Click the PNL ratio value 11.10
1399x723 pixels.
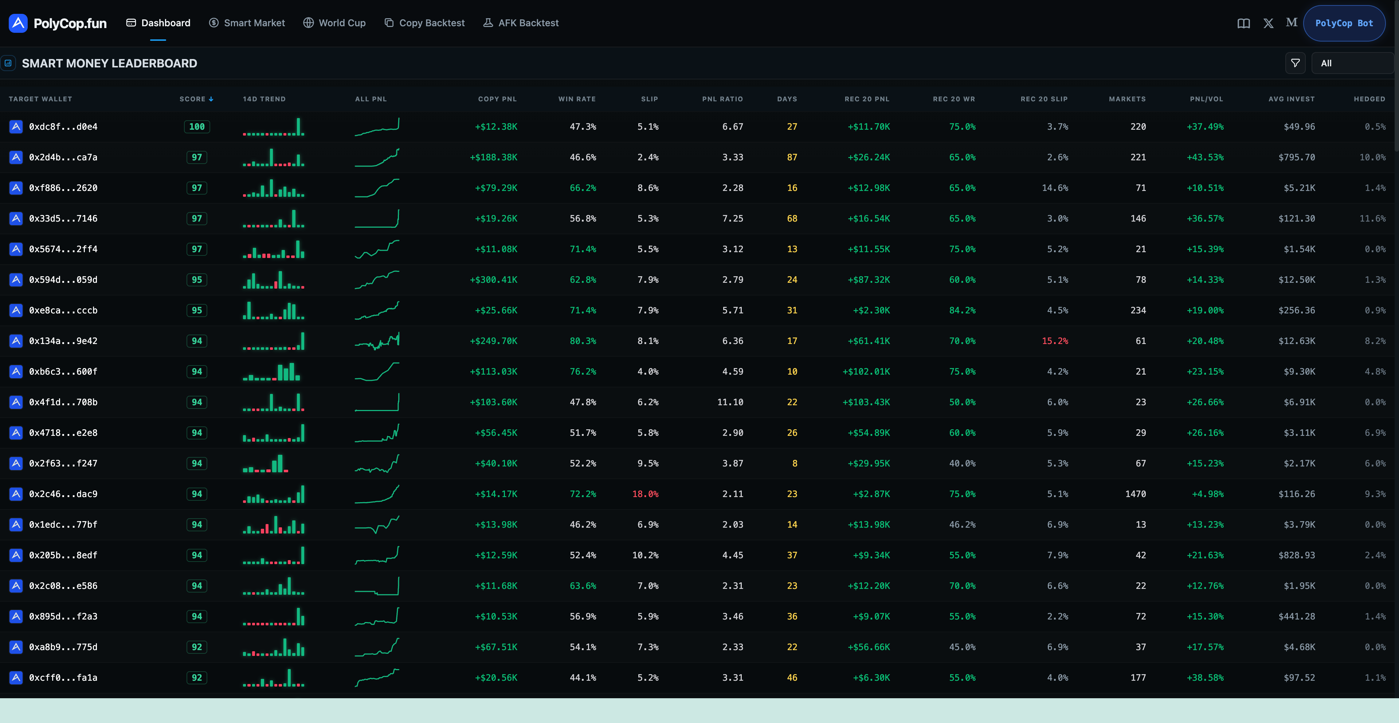[730, 402]
